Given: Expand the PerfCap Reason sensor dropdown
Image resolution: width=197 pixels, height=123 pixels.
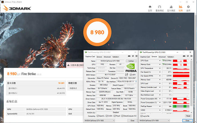Looking at the screenshot, I should [160, 107].
